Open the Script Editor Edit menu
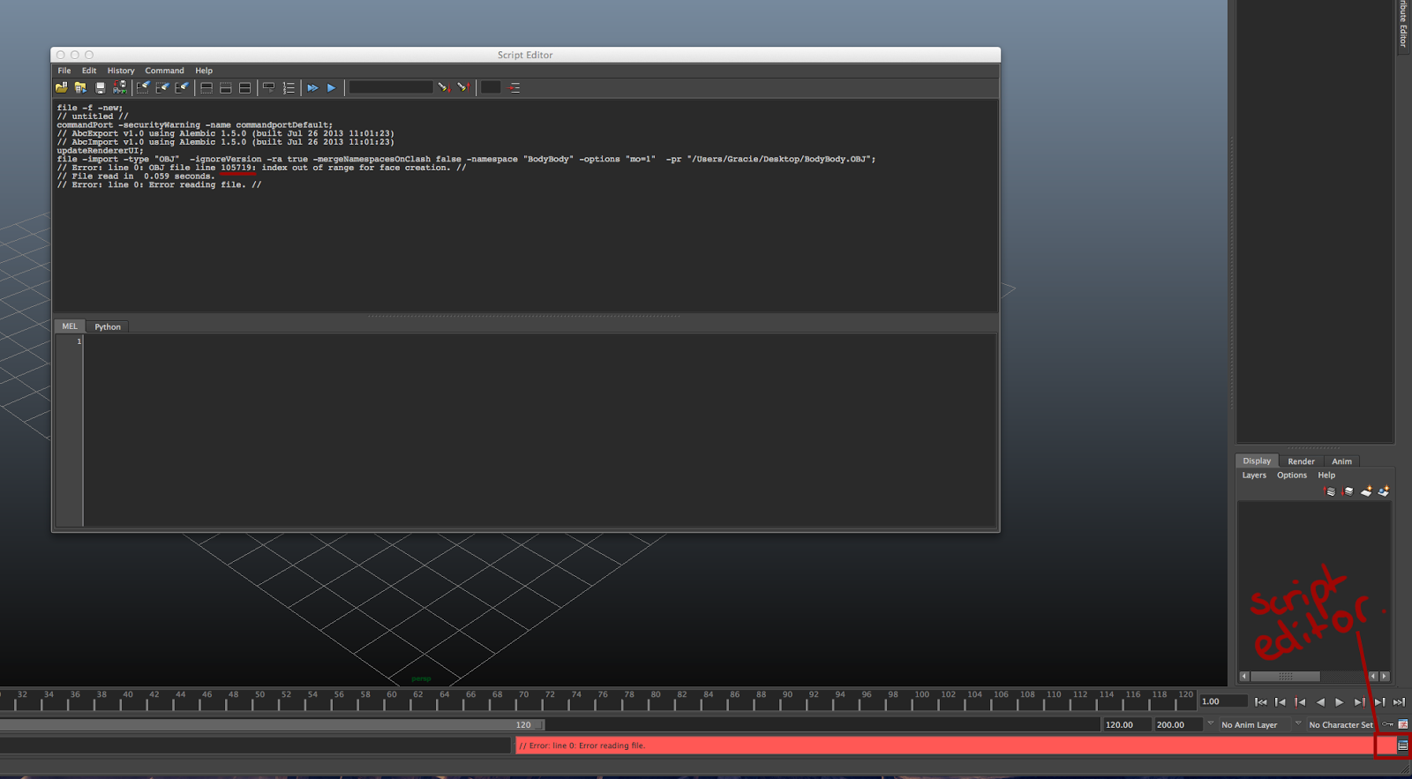Viewport: 1412px width, 779px height. (x=89, y=71)
